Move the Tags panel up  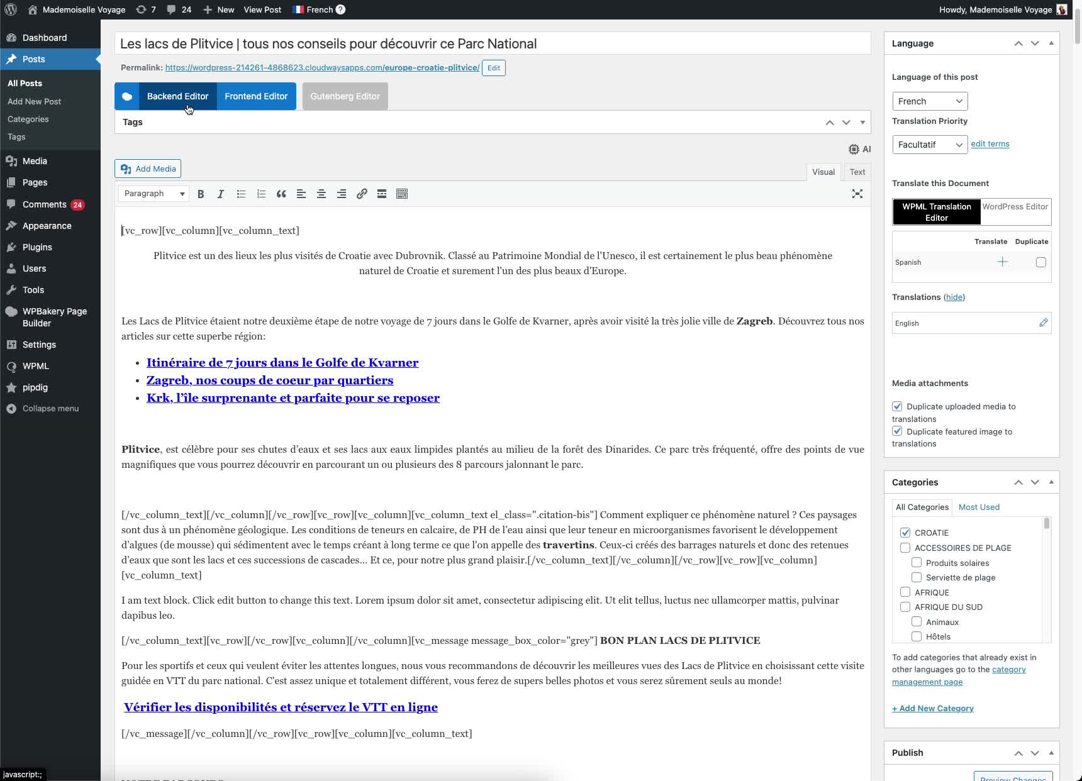830,122
